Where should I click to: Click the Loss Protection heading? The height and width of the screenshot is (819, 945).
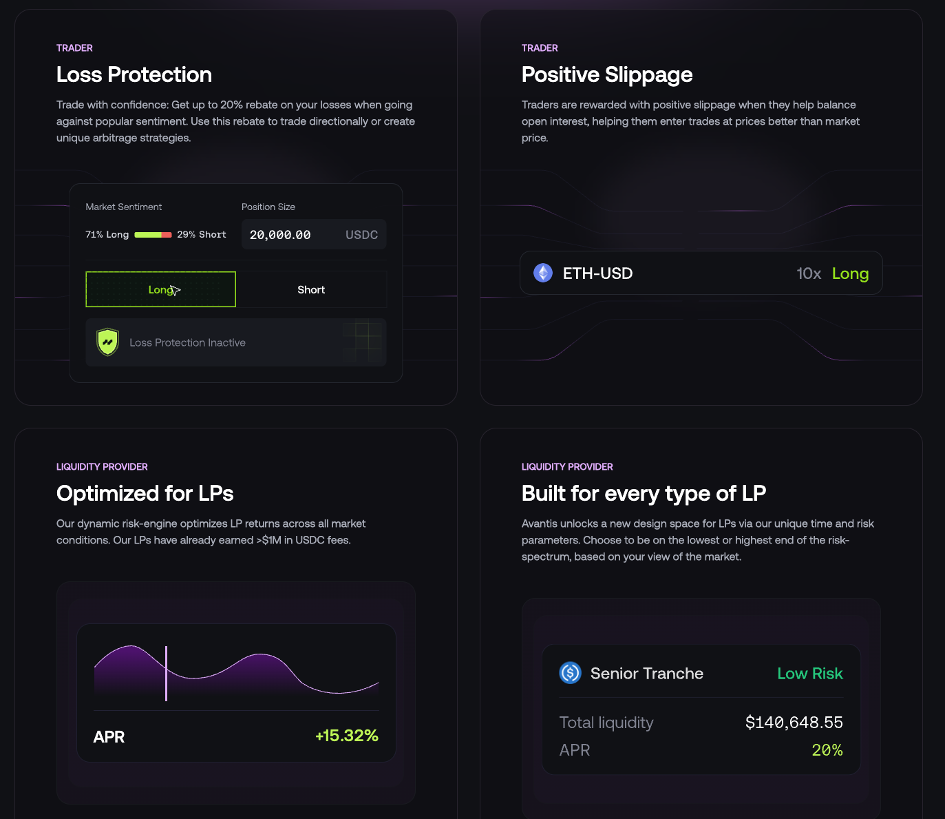[134, 74]
